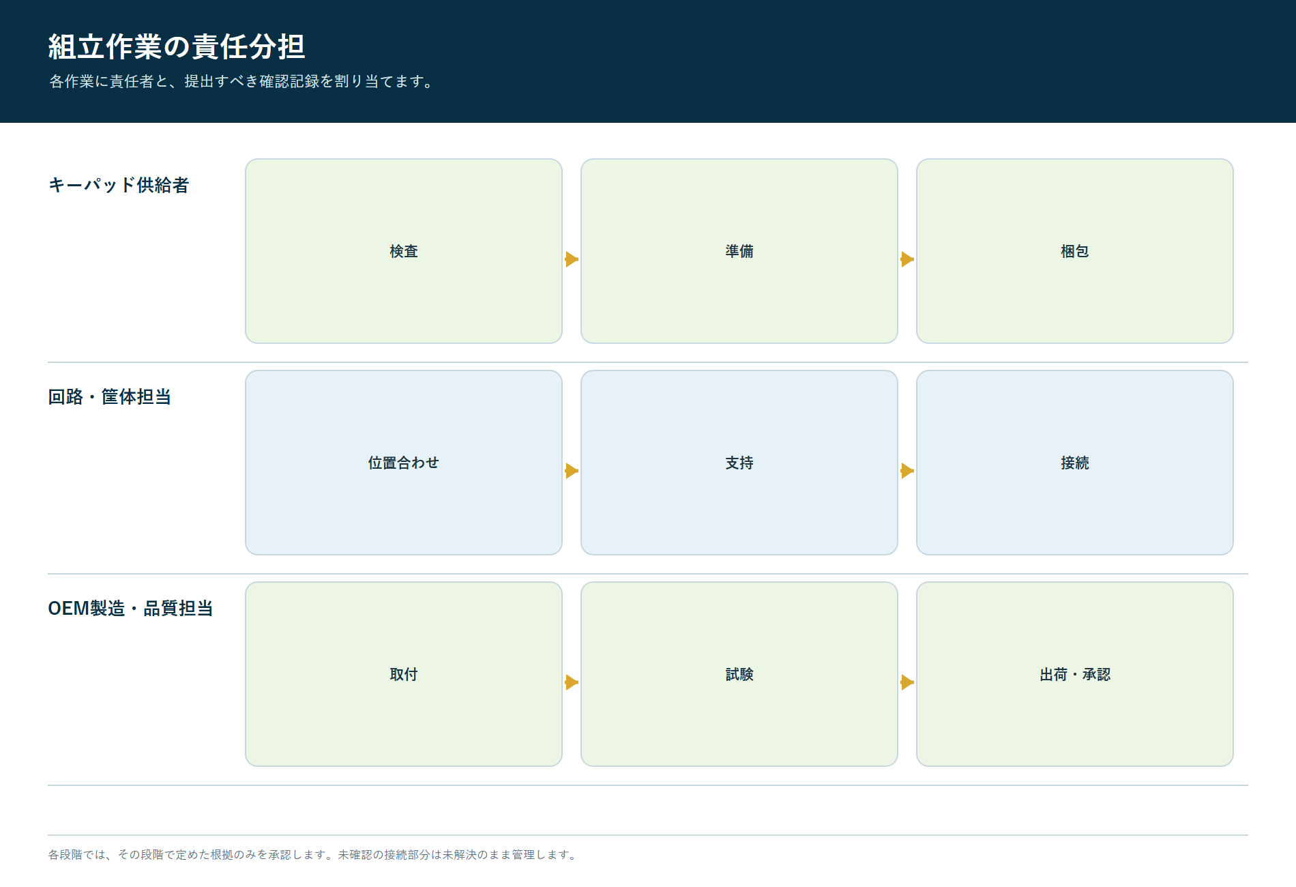Image resolution: width=1296 pixels, height=887 pixels.
Task: Choose the 出荷・承認 step card
Action: click(x=1075, y=674)
